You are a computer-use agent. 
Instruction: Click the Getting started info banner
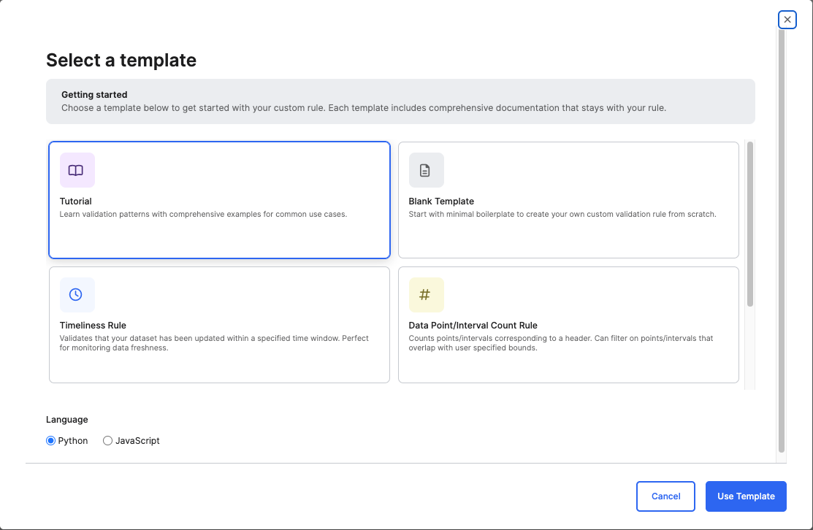pos(400,101)
